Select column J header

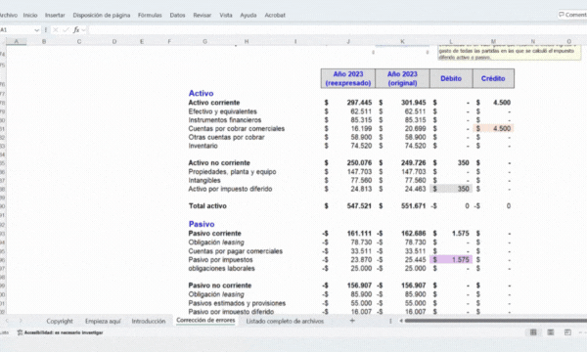click(348, 41)
